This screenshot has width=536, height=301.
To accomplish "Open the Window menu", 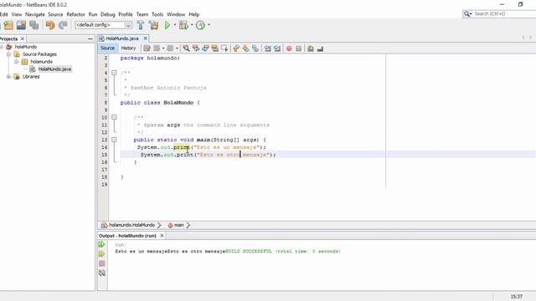I will [176, 14].
